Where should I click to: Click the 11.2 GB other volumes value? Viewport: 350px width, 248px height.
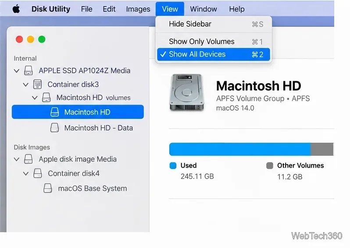[x=290, y=177]
